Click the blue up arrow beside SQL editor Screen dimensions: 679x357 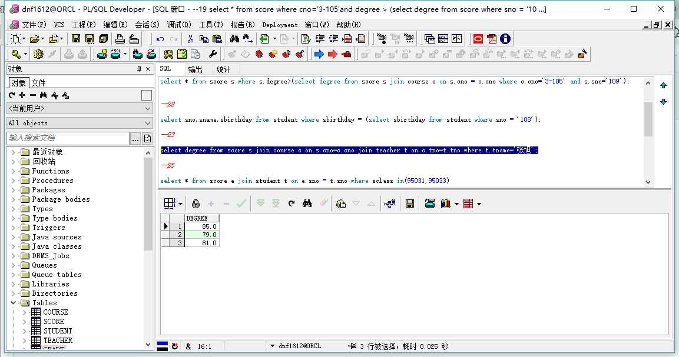click(663, 86)
